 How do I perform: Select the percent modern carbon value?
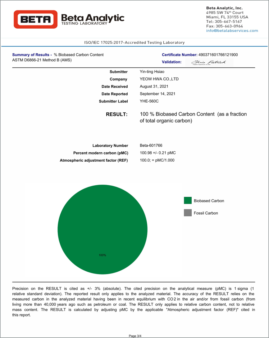tap(158, 153)
